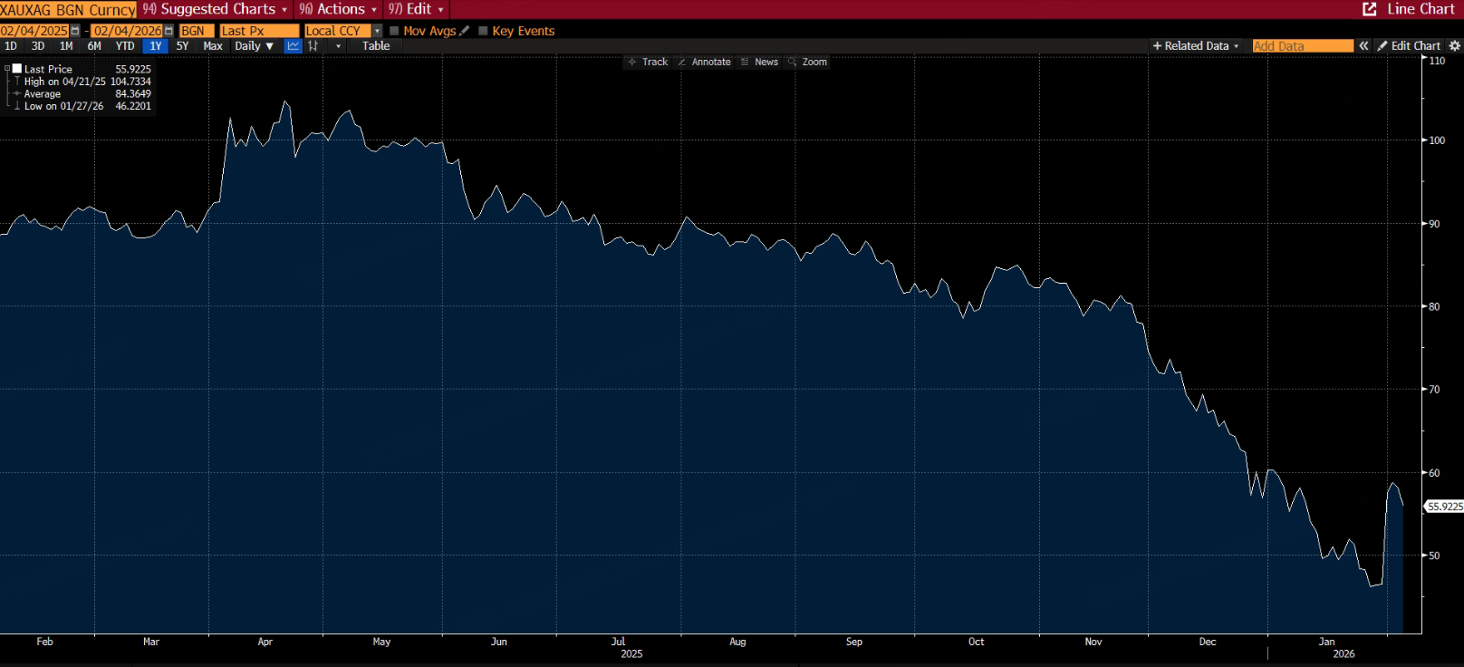The height and width of the screenshot is (667, 1464).
Task: Change the Daily periodicity dropdown
Action: click(254, 46)
